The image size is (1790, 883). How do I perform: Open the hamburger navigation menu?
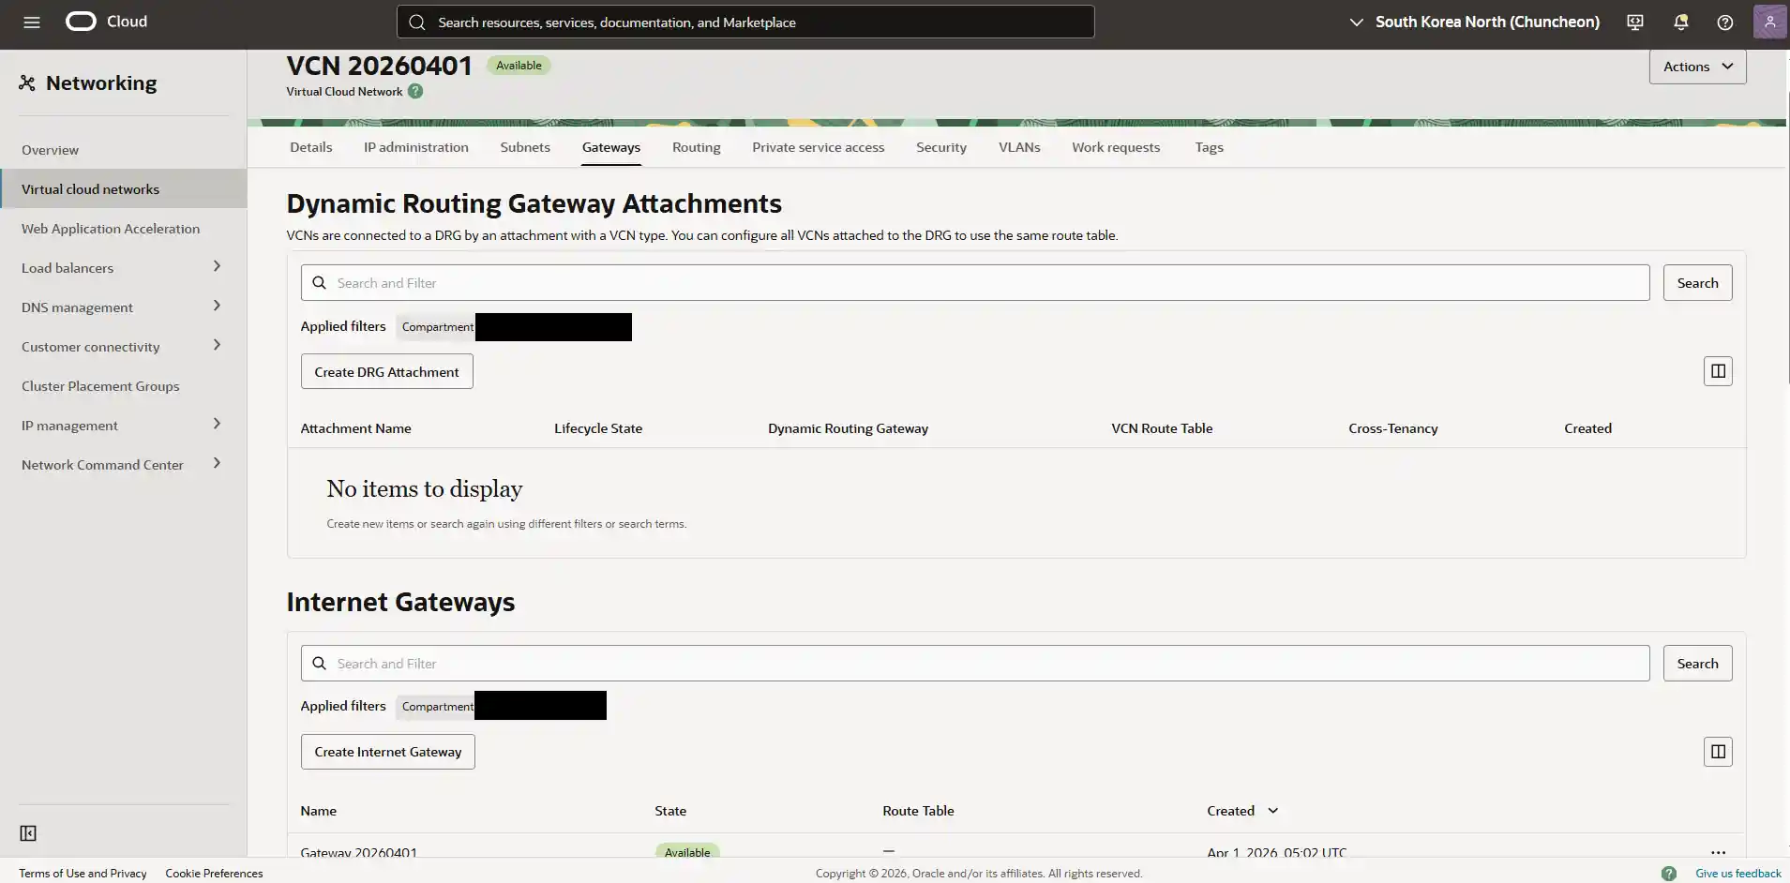[32, 22]
